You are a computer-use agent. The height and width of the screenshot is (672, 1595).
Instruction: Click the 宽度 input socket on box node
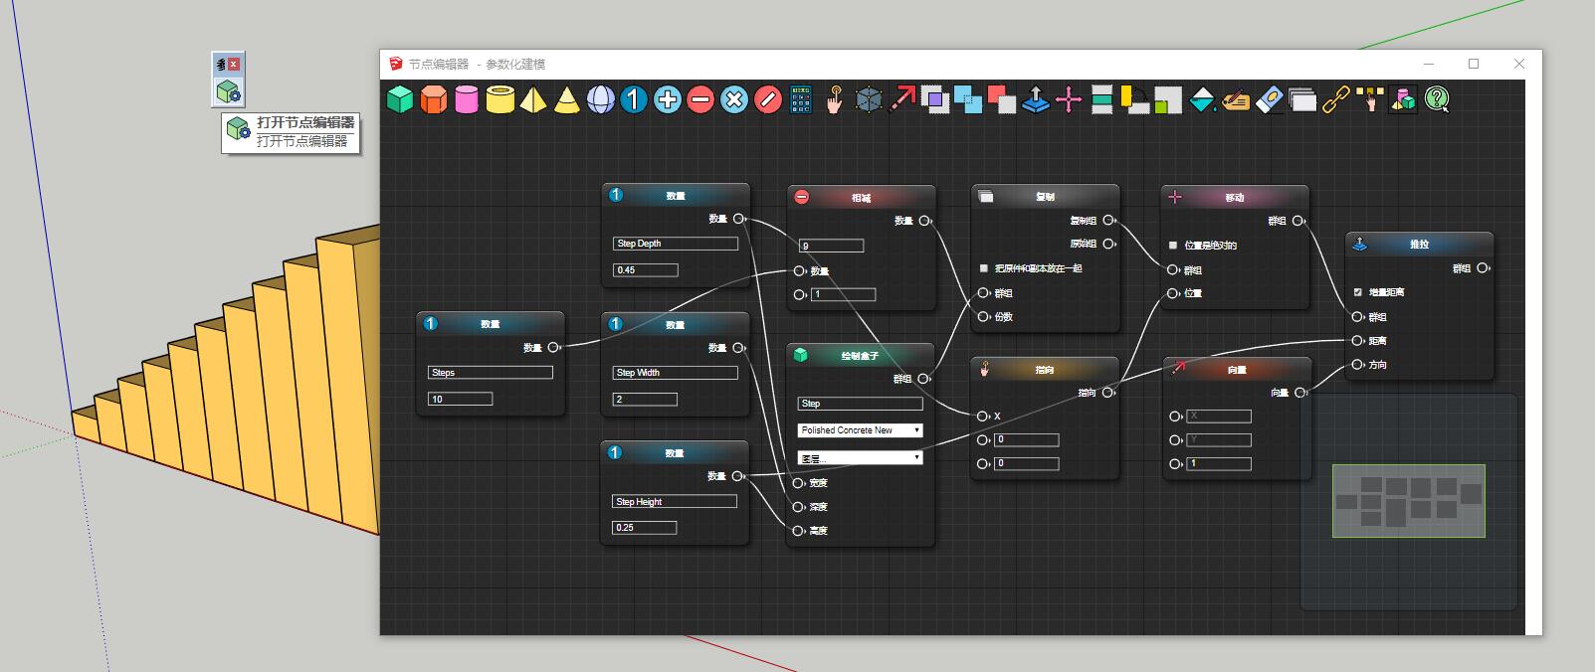pyautogui.click(x=799, y=483)
